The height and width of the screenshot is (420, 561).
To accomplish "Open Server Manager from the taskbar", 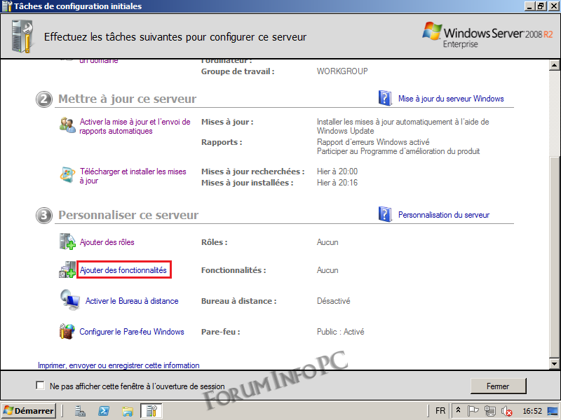I will pyautogui.click(x=80, y=411).
